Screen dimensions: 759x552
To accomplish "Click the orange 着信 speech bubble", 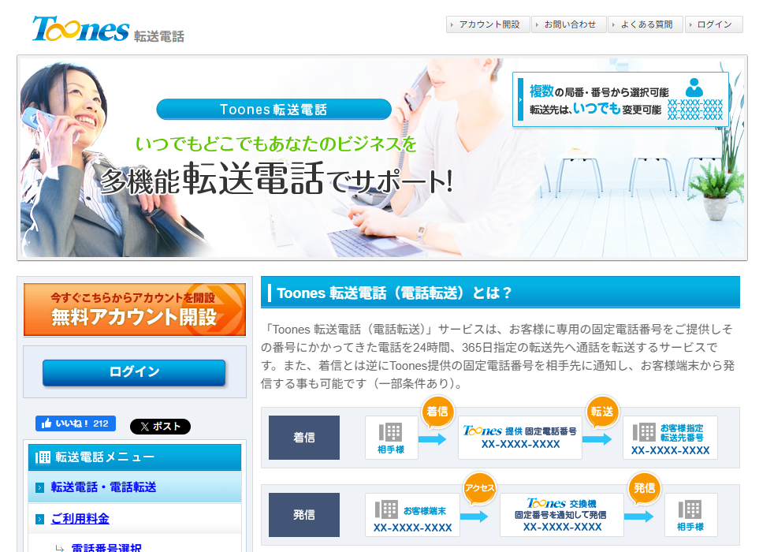I will (437, 412).
